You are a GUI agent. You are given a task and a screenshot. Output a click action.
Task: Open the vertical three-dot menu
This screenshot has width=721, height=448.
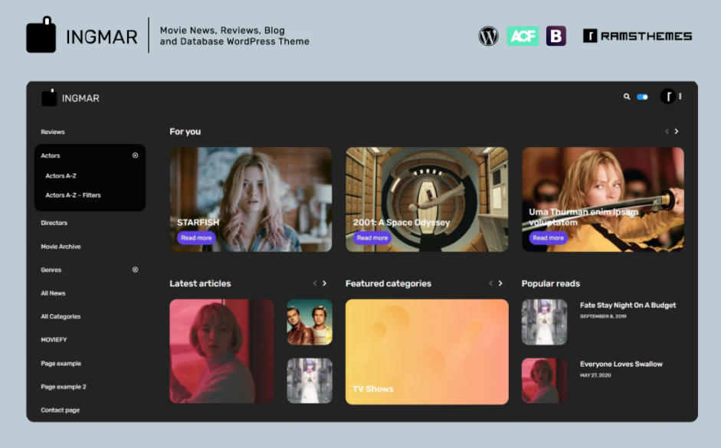pos(680,96)
